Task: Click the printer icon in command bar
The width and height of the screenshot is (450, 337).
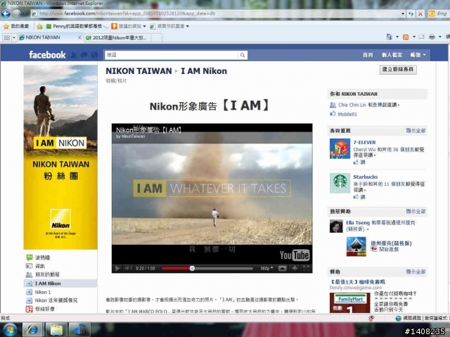Action: [x=432, y=37]
